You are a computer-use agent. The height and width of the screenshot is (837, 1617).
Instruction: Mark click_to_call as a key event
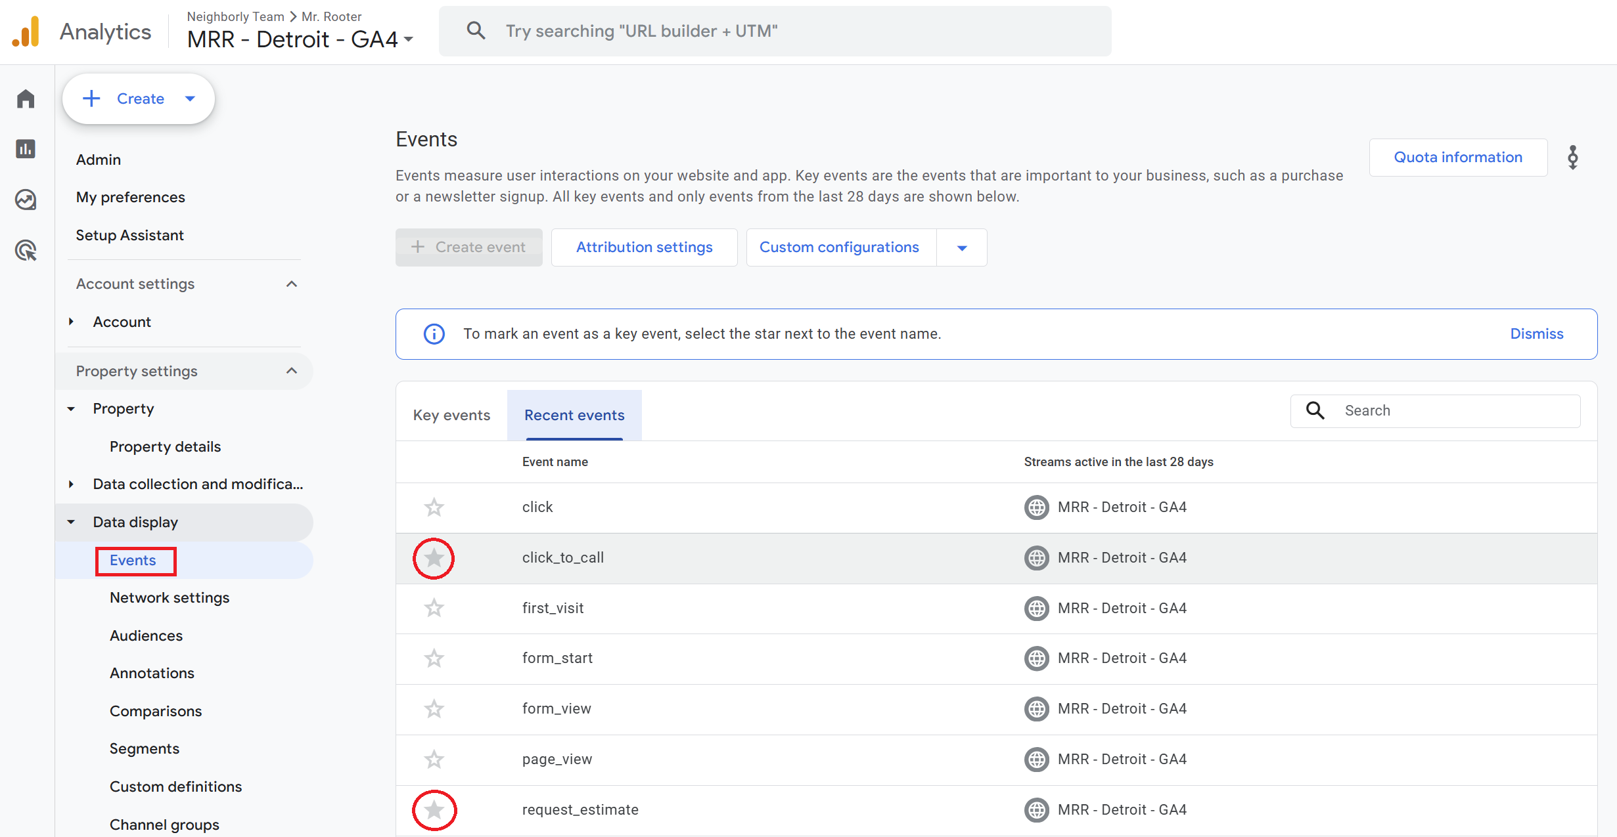[x=434, y=558]
